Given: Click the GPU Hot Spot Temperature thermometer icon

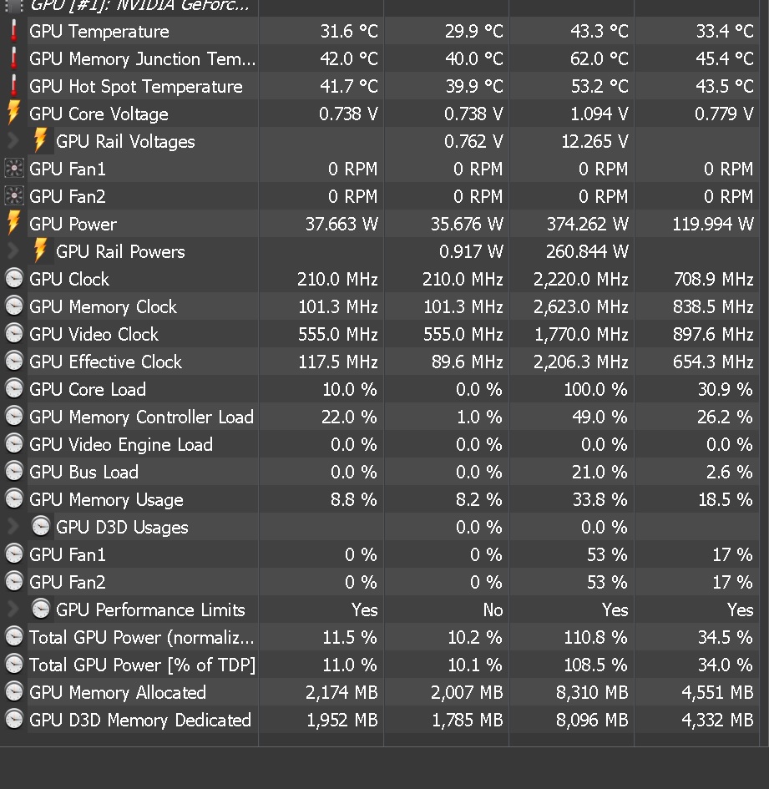Looking at the screenshot, I should coord(14,87).
